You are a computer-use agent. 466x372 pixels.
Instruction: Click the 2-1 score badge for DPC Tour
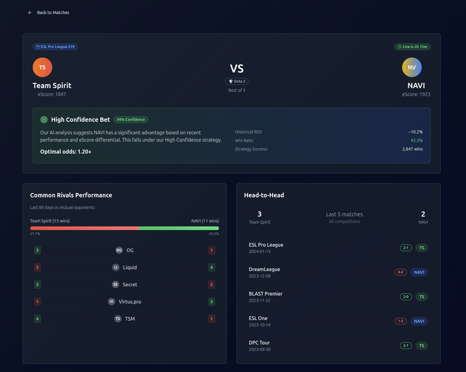[x=405, y=346]
